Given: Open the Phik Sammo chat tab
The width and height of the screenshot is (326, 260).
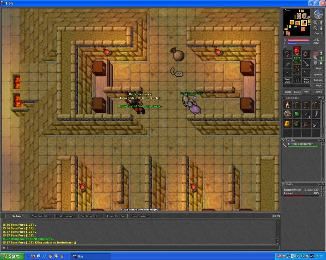Looking at the screenshot, I should point(66,216).
